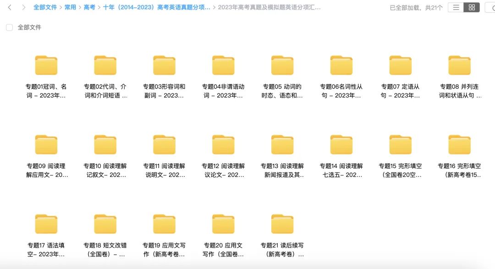Open folder 专题05 动词的时态、语态

point(282,65)
